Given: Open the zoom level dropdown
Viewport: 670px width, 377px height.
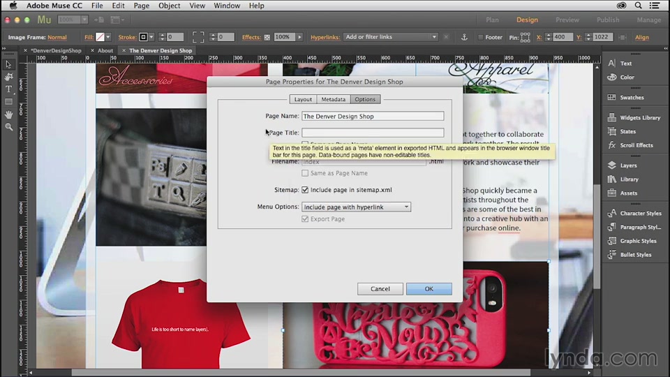Looking at the screenshot, I should [x=84, y=20].
